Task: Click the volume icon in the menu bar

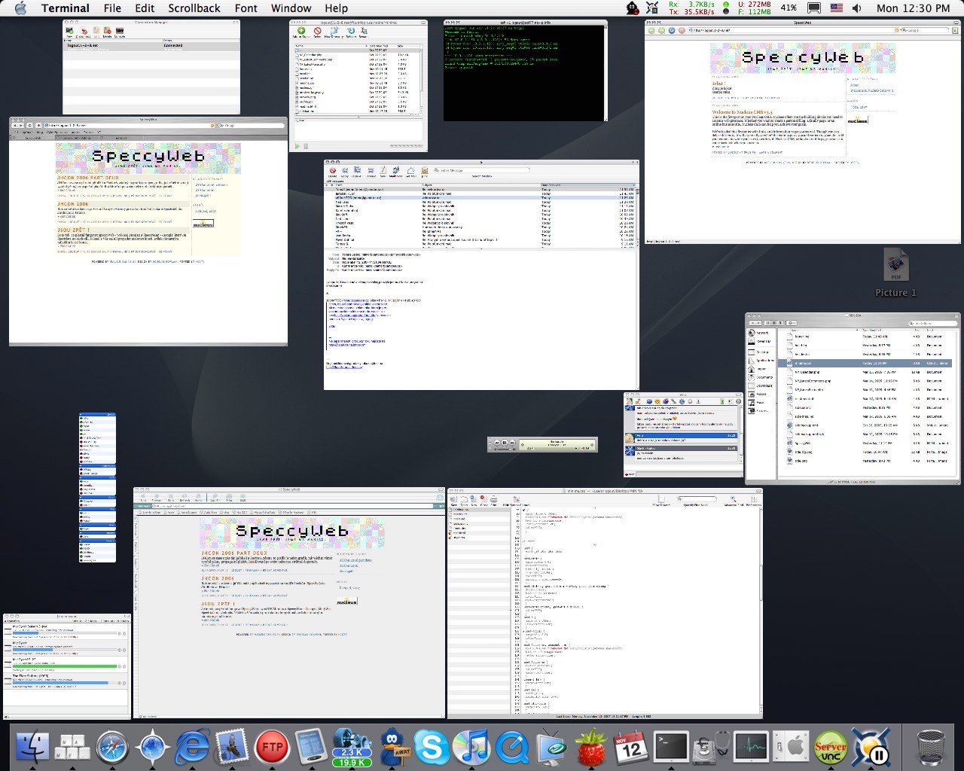Action: pyautogui.click(x=857, y=8)
